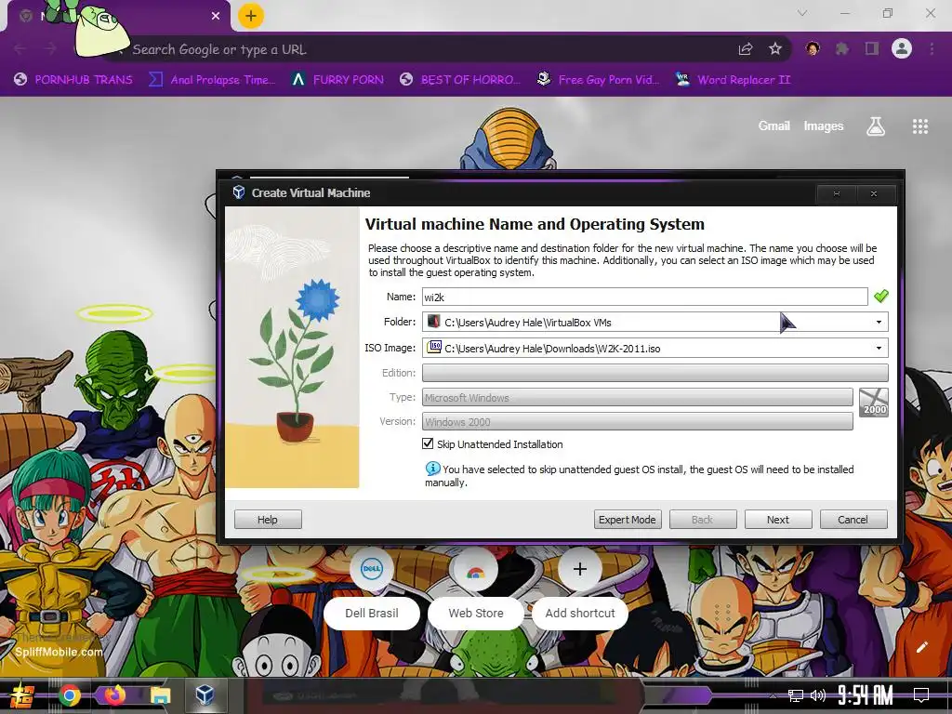
Task: Open the Chrome three-dot menu
Action: click(932, 49)
